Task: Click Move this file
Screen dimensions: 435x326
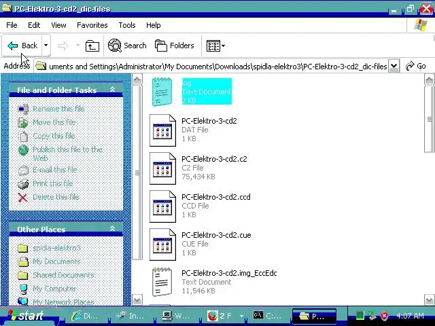Action: (54, 122)
